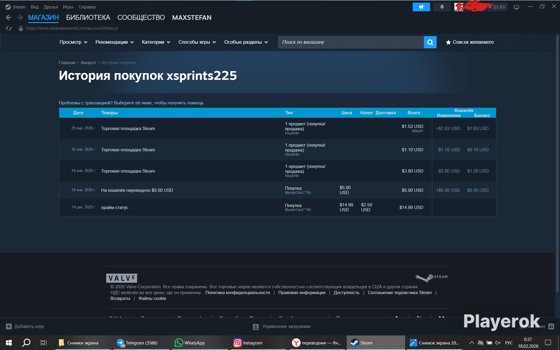This screenshot has width=560, height=350.
Task: Click the Steam logo in the footer
Action: 432,278
